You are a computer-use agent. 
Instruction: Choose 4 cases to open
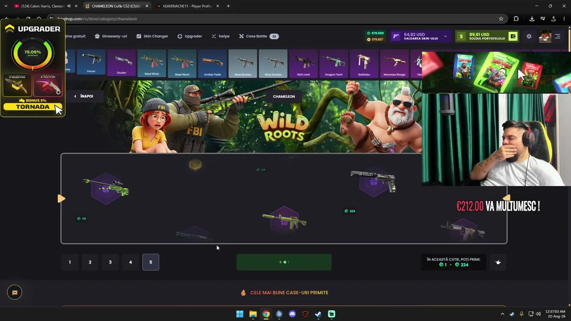coord(130,262)
